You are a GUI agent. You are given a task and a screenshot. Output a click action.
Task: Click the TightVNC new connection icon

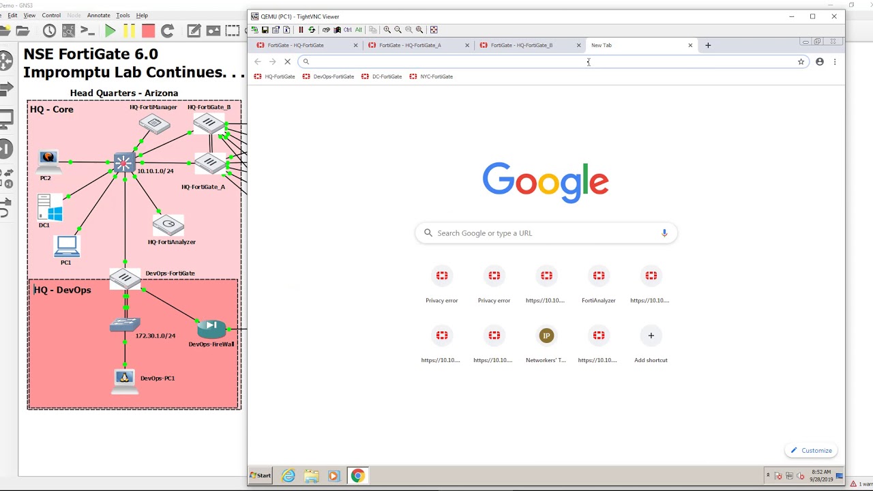pyautogui.click(x=254, y=29)
